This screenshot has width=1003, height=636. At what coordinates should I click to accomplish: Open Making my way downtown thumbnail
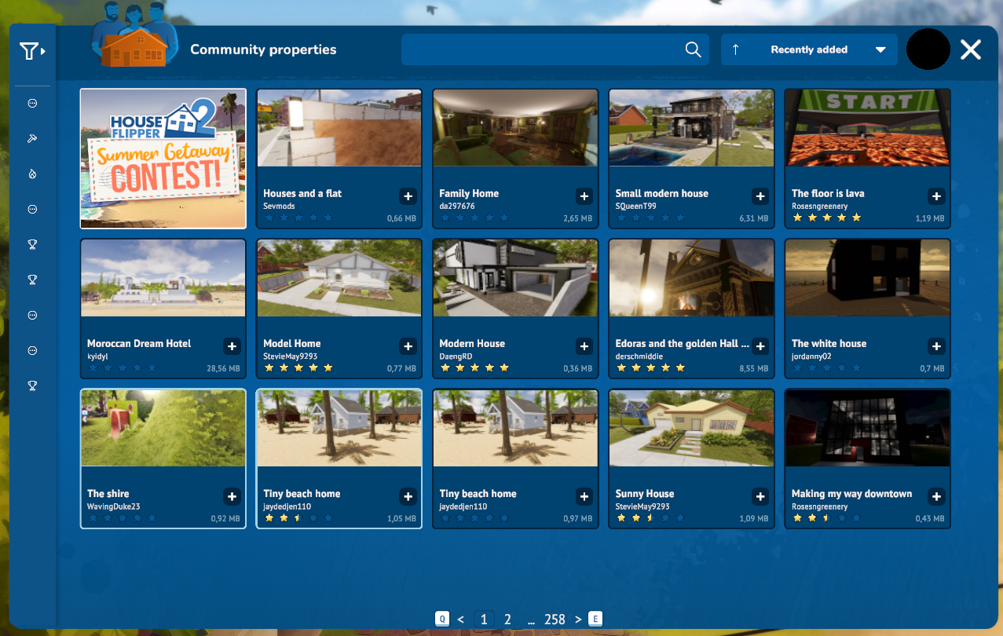867,428
